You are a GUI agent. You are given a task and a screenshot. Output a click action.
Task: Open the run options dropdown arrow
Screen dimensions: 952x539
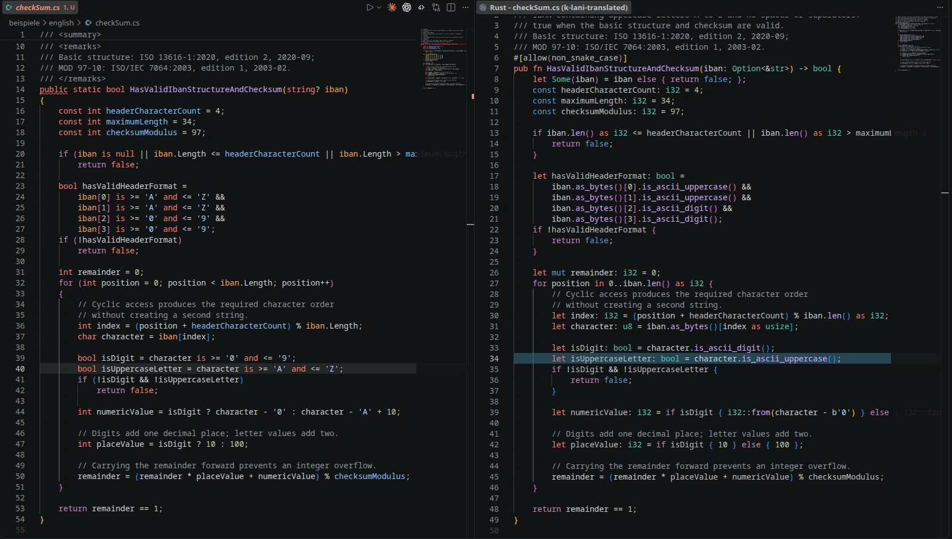click(379, 7)
